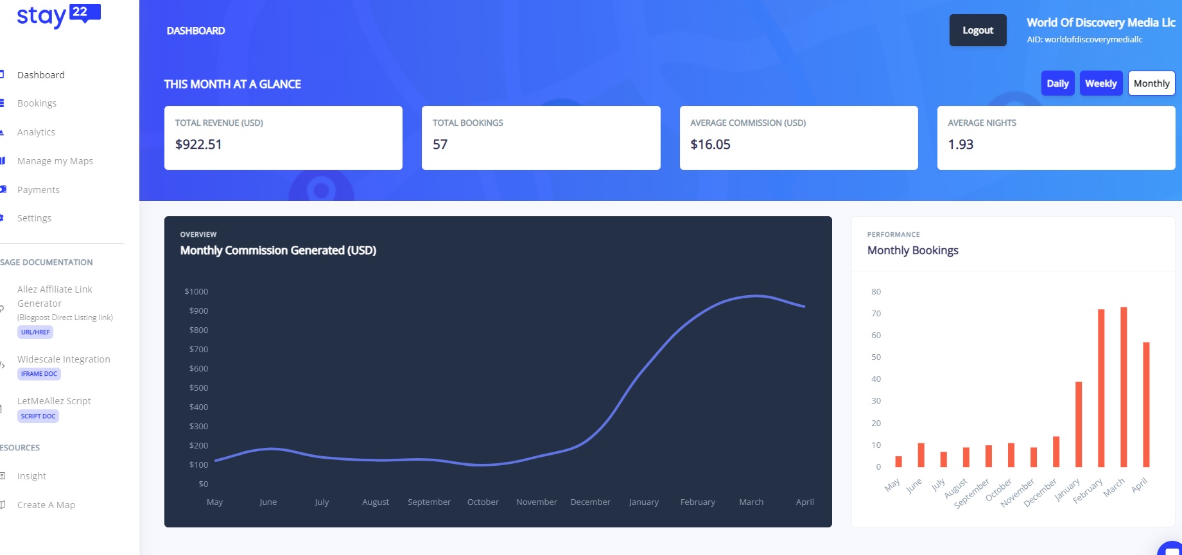This screenshot has width=1182, height=555.
Task: Click the Bookings list icon
Action: pyautogui.click(x=2, y=103)
